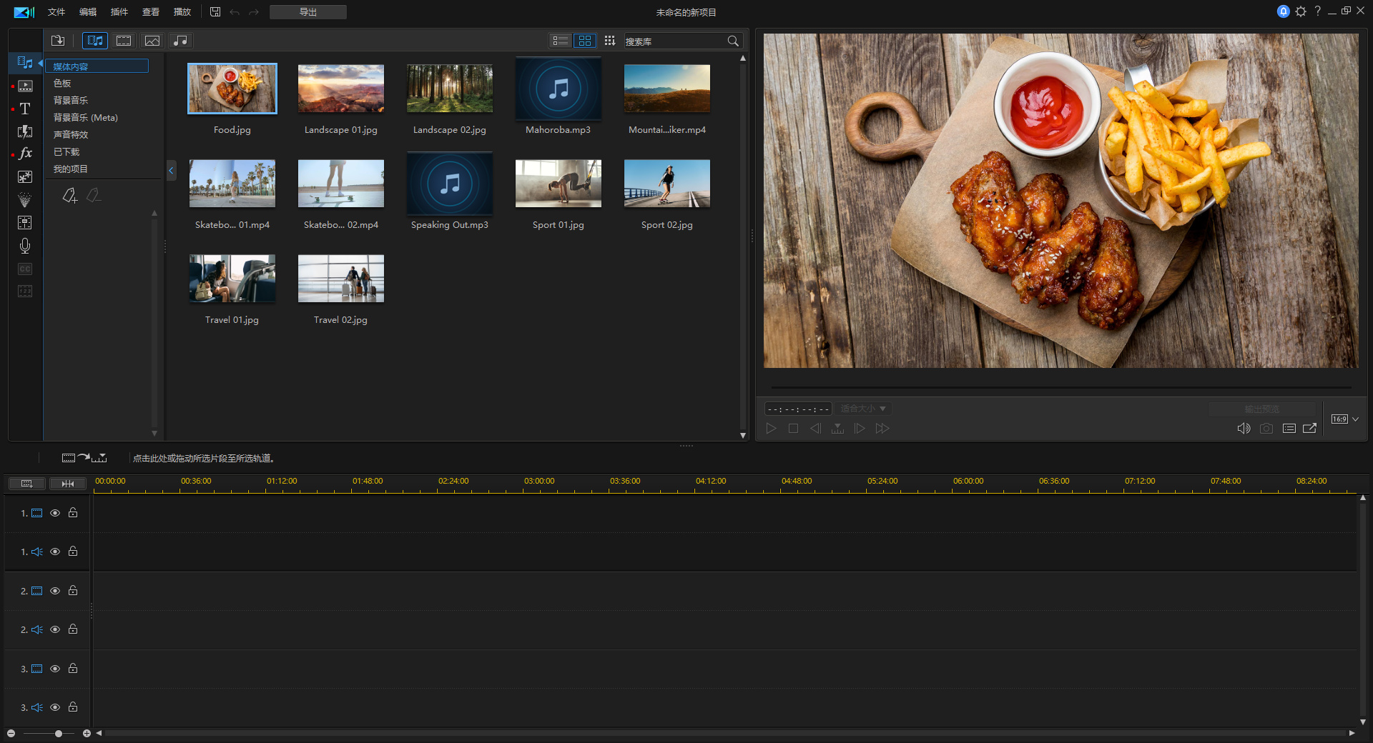
Task: Lock audio track 2
Action: coord(73,629)
